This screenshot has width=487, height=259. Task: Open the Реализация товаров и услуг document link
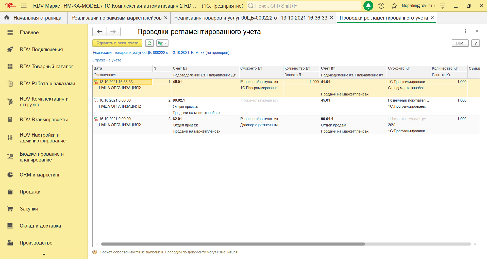coord(161,53)
